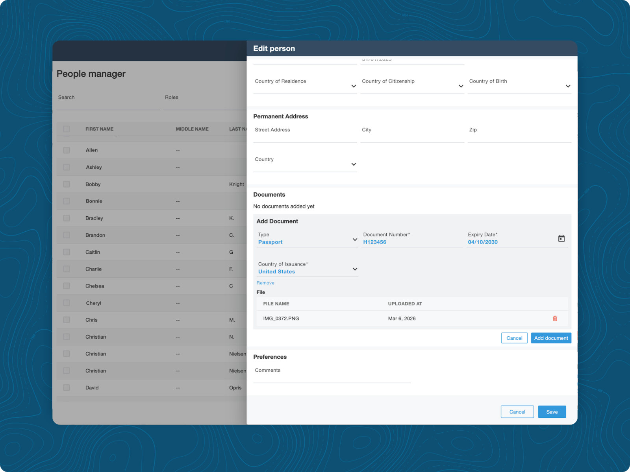Click the Zip input field
Viewport: 630px width, 472px height.
tap(519, 134)
